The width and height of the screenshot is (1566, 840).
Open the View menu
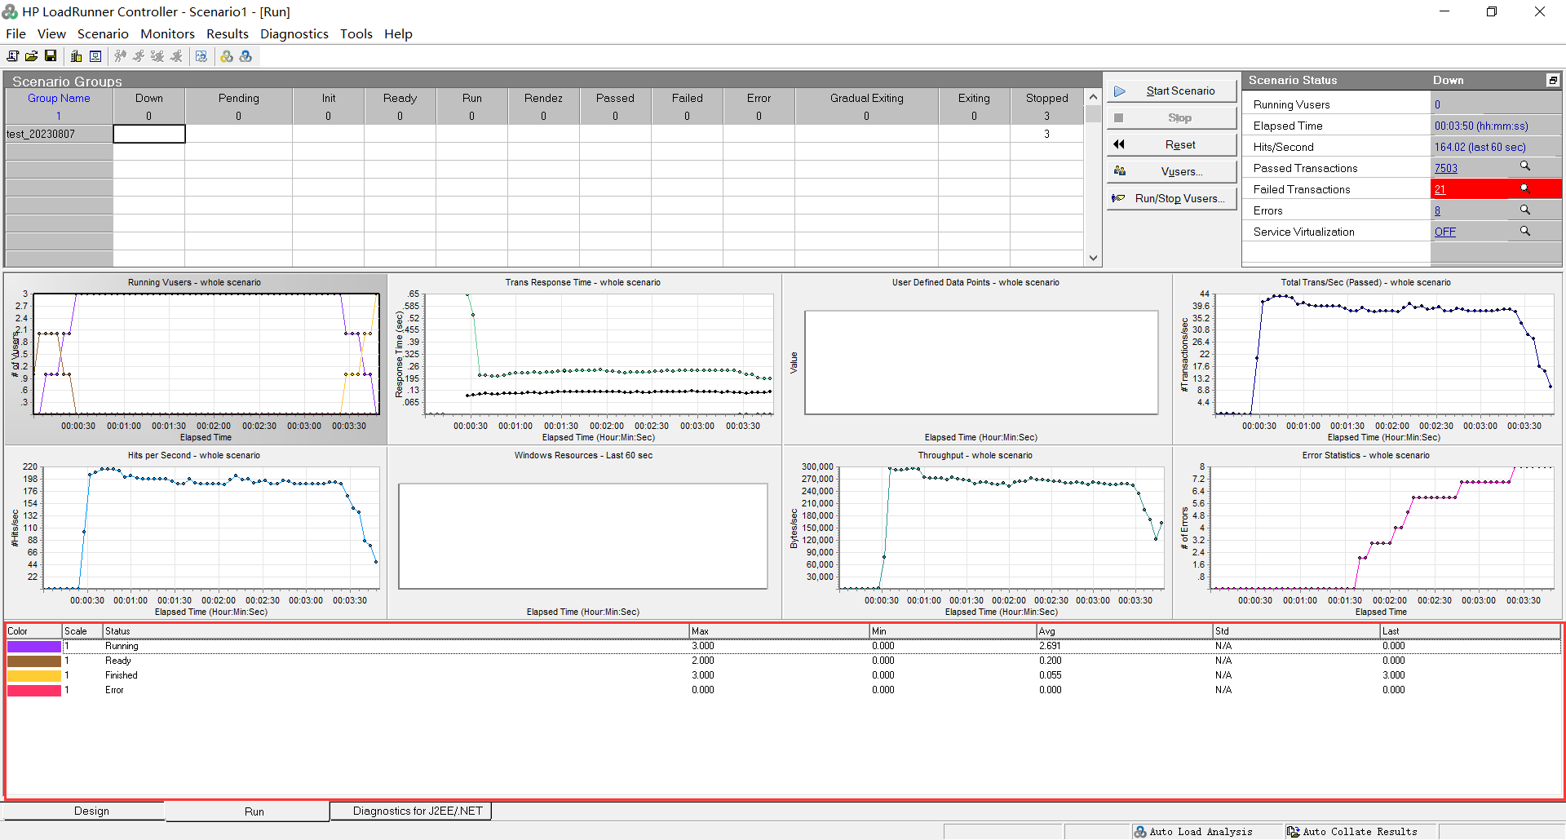click(x=51, y=33)
